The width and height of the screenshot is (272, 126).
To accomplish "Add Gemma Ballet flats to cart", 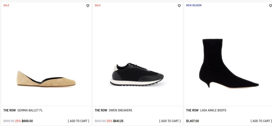I will coord(79,121).
